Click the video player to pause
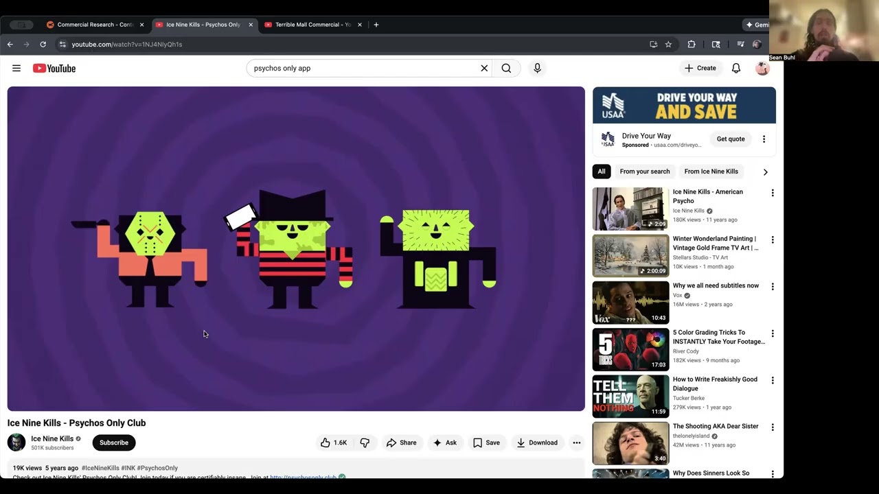 (x=296, y=248)
